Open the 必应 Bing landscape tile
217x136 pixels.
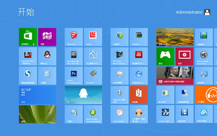175,37
